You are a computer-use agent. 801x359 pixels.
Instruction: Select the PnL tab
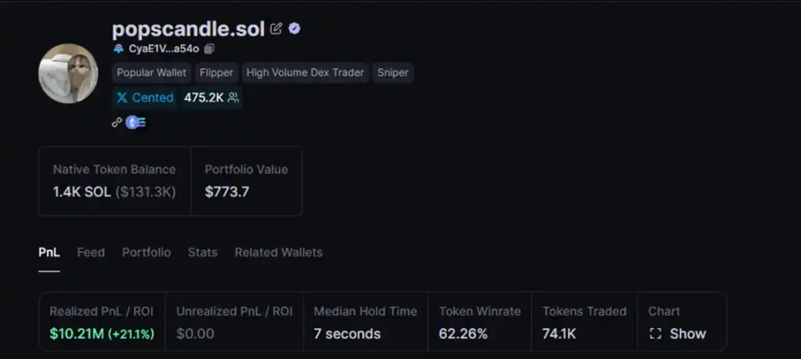click(49, 252)
